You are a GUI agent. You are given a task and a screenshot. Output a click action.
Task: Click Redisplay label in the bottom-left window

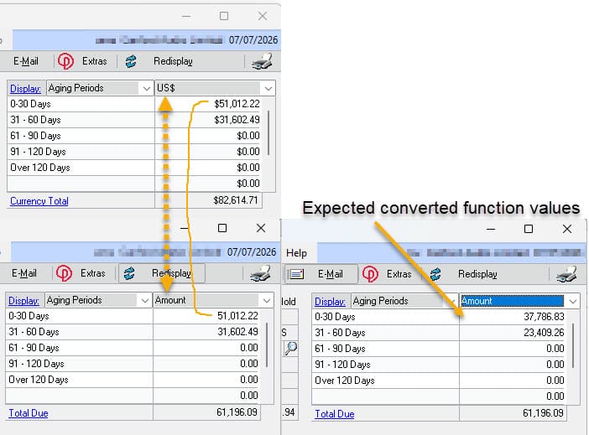point(171,273)
